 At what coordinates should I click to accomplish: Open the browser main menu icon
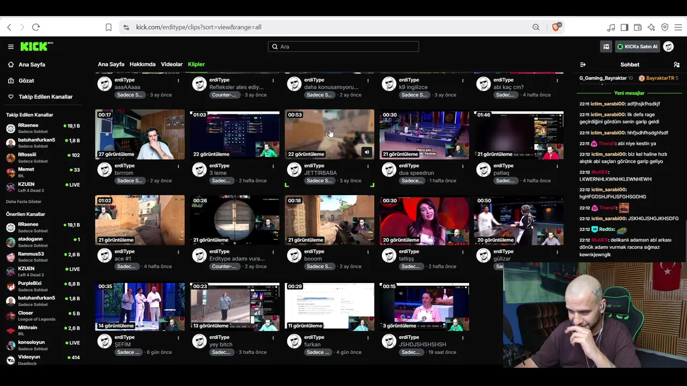[x=678, y=27]
